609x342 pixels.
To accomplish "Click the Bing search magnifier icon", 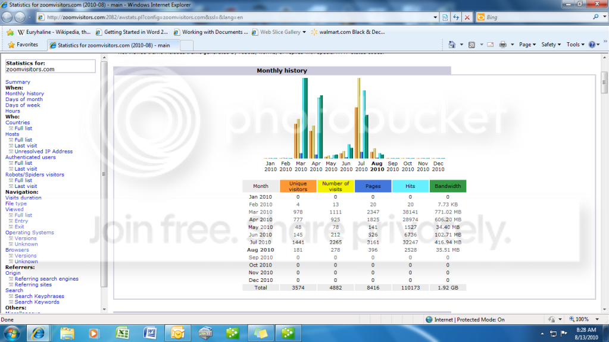I will pyautogui.click(x=595, y=17).
